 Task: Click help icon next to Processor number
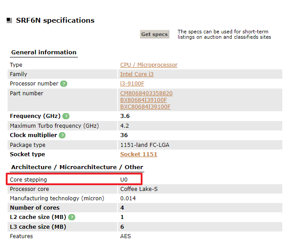(64, 84)
